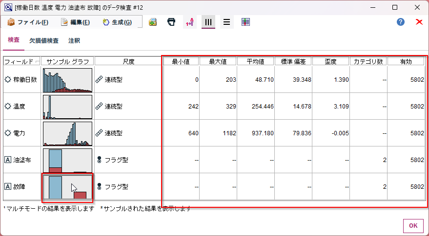Click the mean value 48.710
This screenshot has height=236, width=429.
265,80
